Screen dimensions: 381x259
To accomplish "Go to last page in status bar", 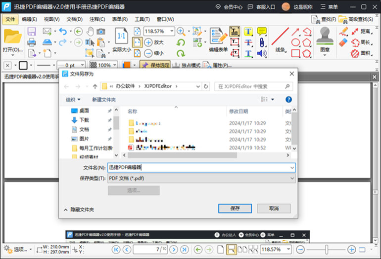I will click(x=185, y=249).
